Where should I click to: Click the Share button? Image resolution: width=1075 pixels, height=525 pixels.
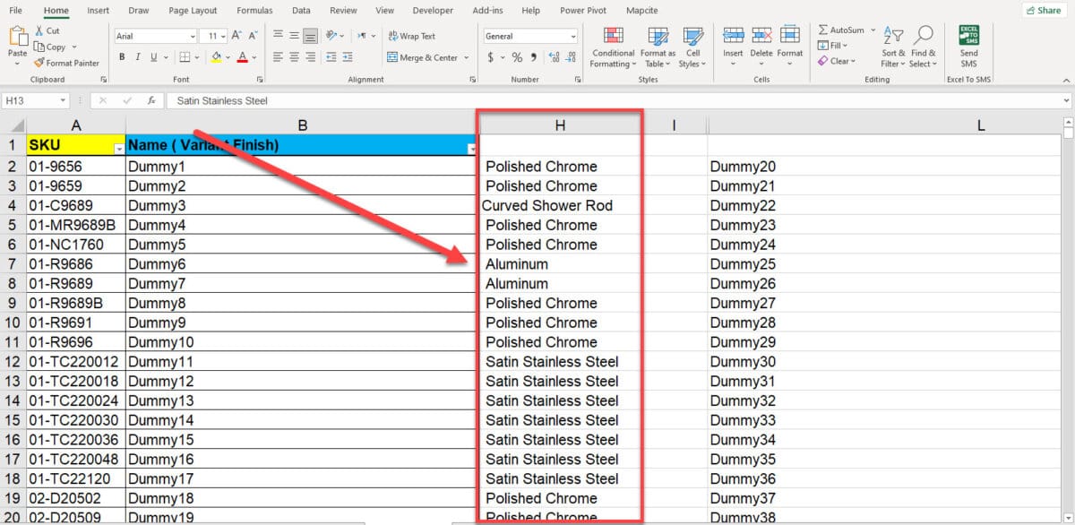pos(1044,10)
